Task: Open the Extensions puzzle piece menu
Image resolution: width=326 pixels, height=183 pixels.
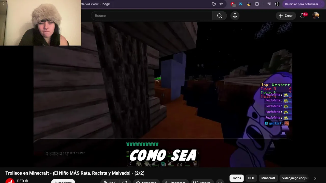Action: tap(257, 4)
